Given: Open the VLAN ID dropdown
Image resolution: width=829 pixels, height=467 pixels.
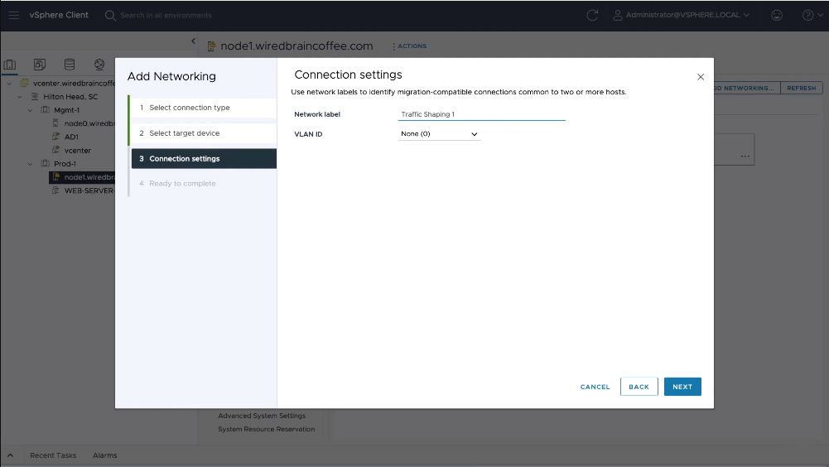Looking at the screenshot, I should point(439,133).
